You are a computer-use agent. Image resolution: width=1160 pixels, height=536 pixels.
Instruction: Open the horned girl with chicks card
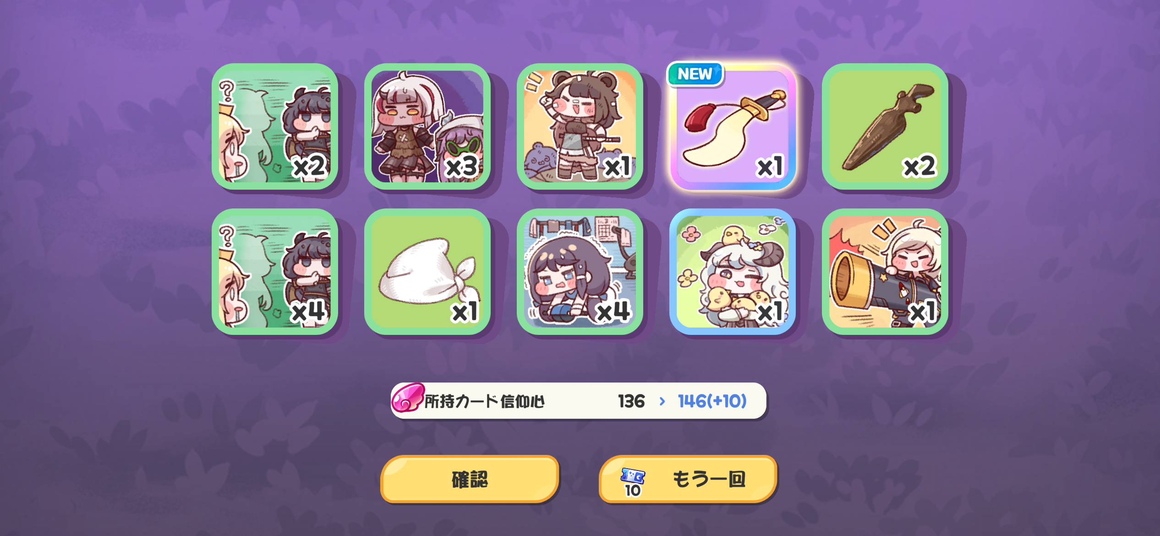click(x=733, y=272)
